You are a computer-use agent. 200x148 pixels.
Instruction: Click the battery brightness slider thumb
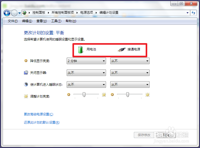84,95
